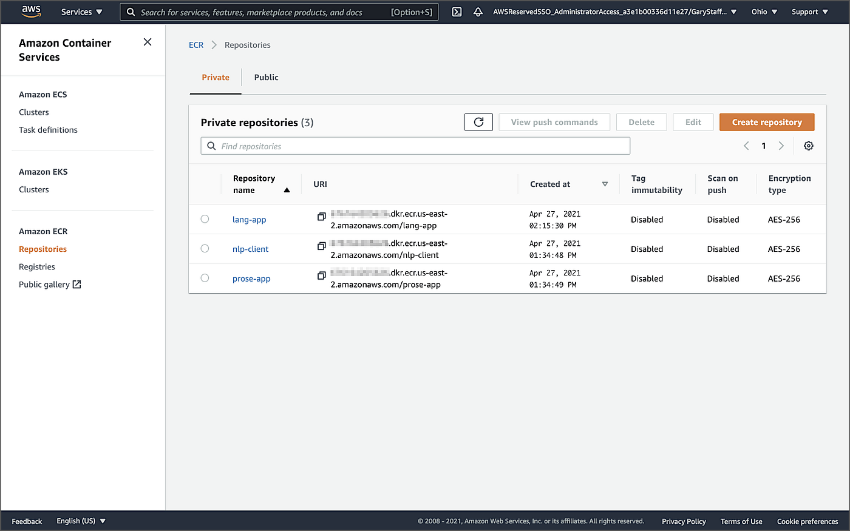The height and width of the screenshot is (531, 850).
Task: Select the lang-app repository radio button
Action: click(x=205, y=219)
